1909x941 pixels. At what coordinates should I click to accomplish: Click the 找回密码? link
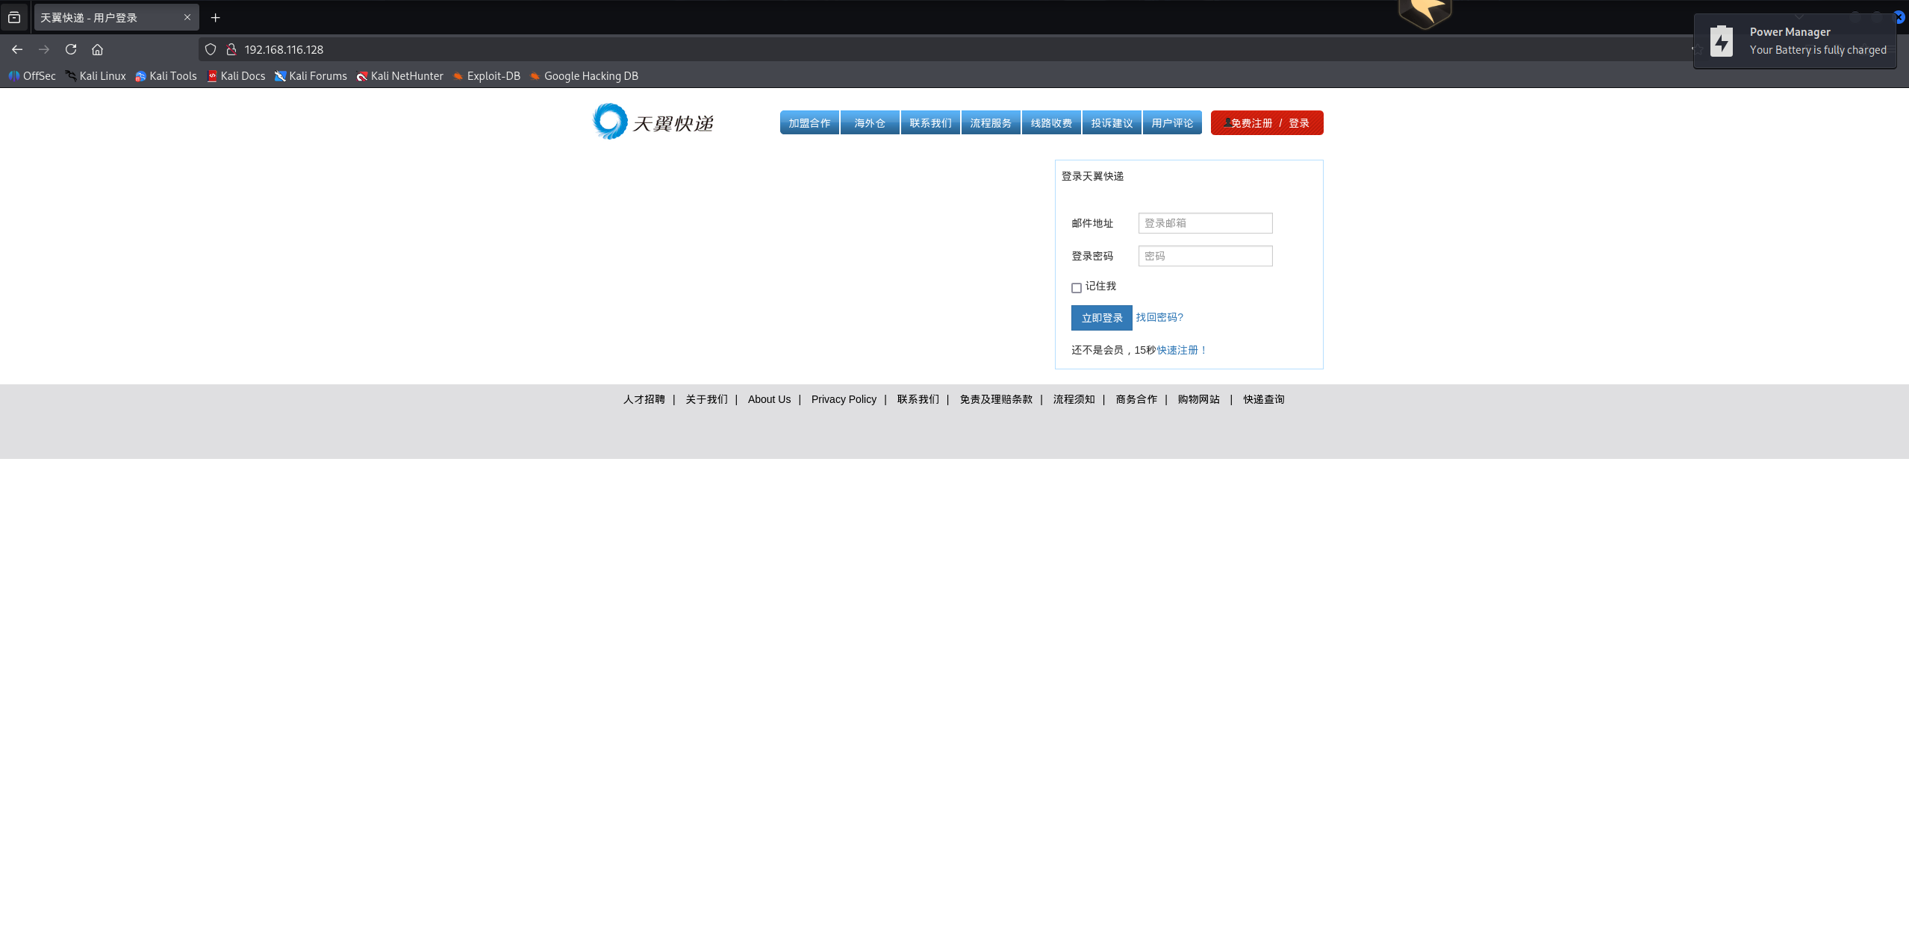pos(1159,317)
